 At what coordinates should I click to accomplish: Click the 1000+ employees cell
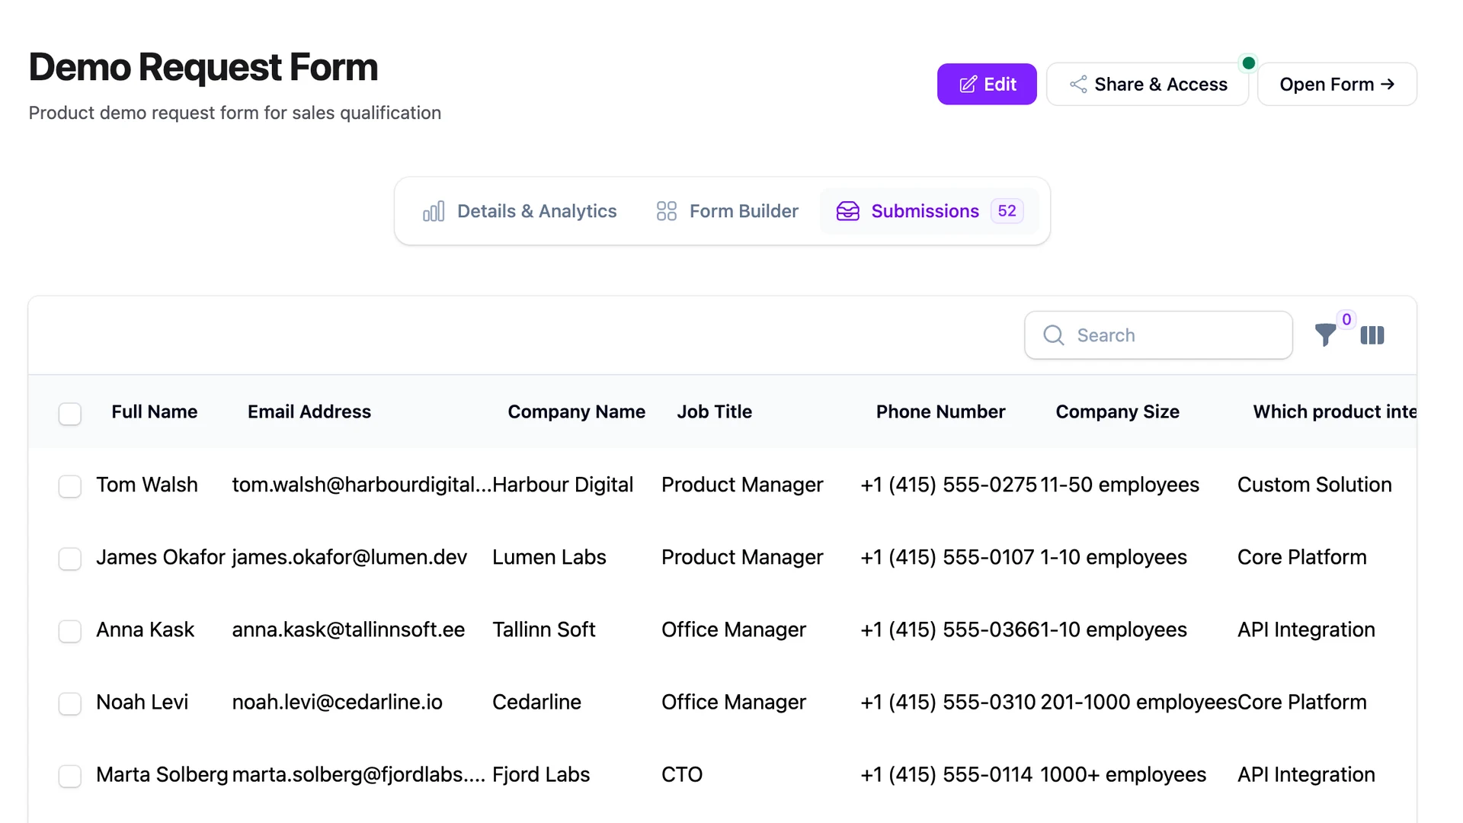[1123, 774]
